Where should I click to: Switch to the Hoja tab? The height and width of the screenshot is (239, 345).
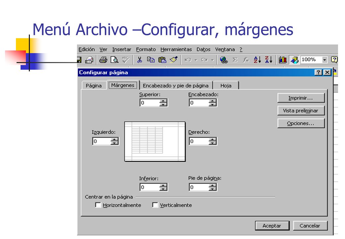(x=226, y=85)
